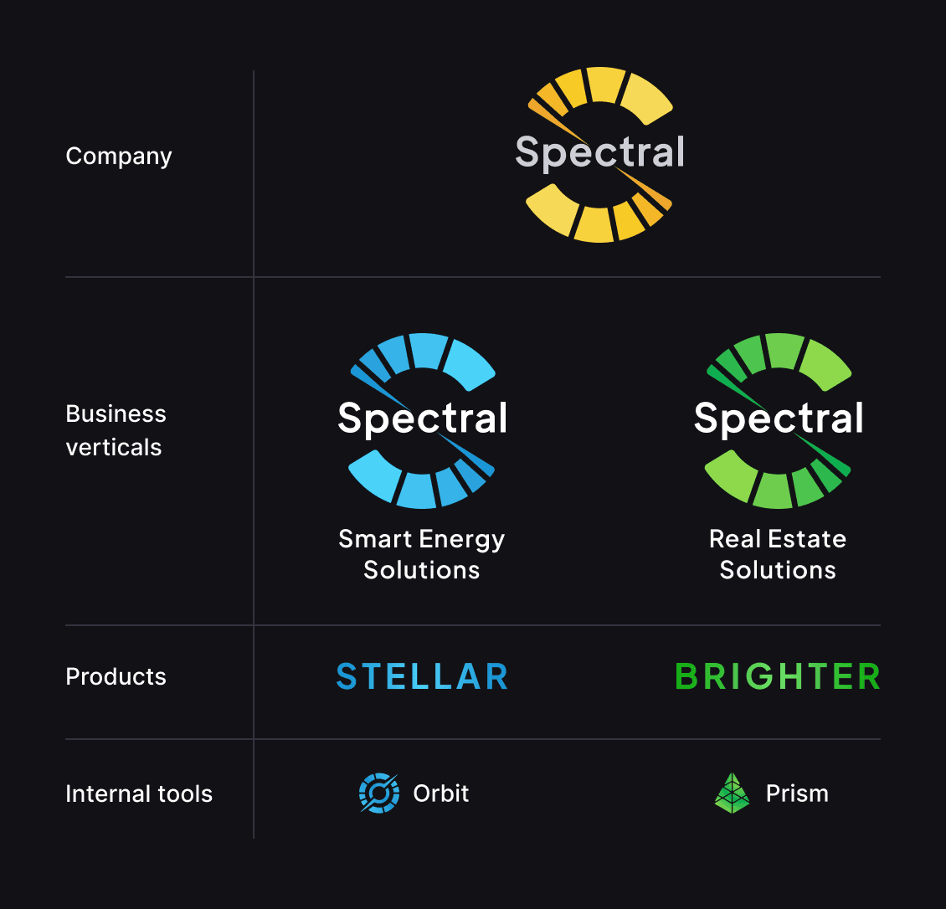Click the blue Spectral Smart Energy logo
The width and height of the screenshot is (946, 909).
pos(422,420)
